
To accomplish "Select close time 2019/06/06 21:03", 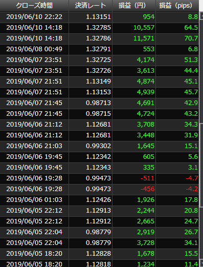I will coord(34,146).
